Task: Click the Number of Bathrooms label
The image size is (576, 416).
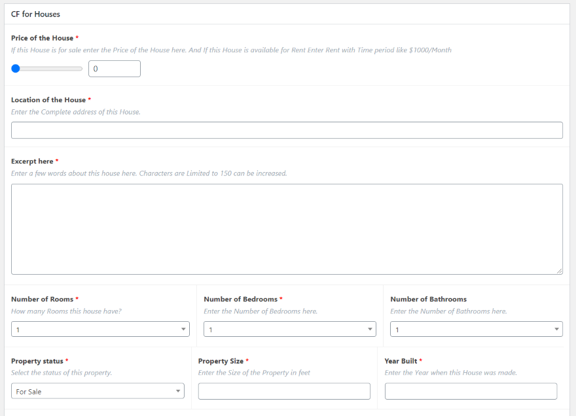Action: click(428, 299)
